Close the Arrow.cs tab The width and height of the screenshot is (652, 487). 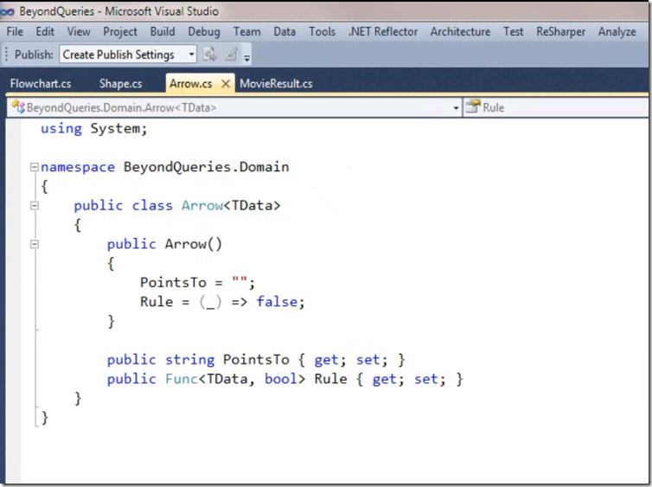[226, 84]
